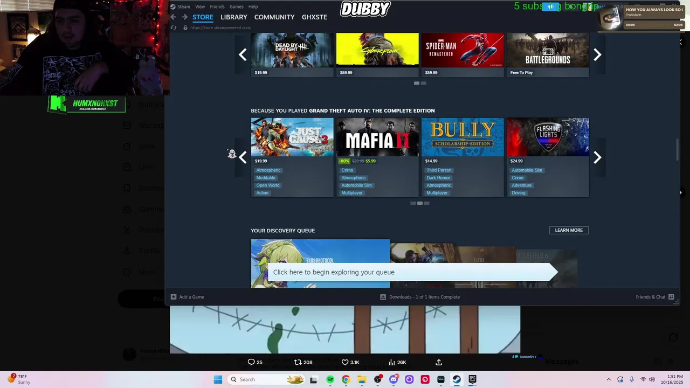This screenshot has height=388, width=690.
Task: Open Friends & Chat panel
Action: [x=655, y=297]
